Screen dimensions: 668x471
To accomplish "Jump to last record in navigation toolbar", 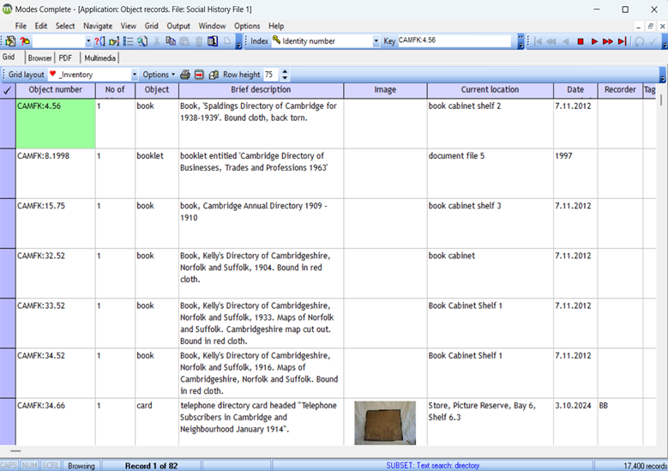I will point(622,41).
